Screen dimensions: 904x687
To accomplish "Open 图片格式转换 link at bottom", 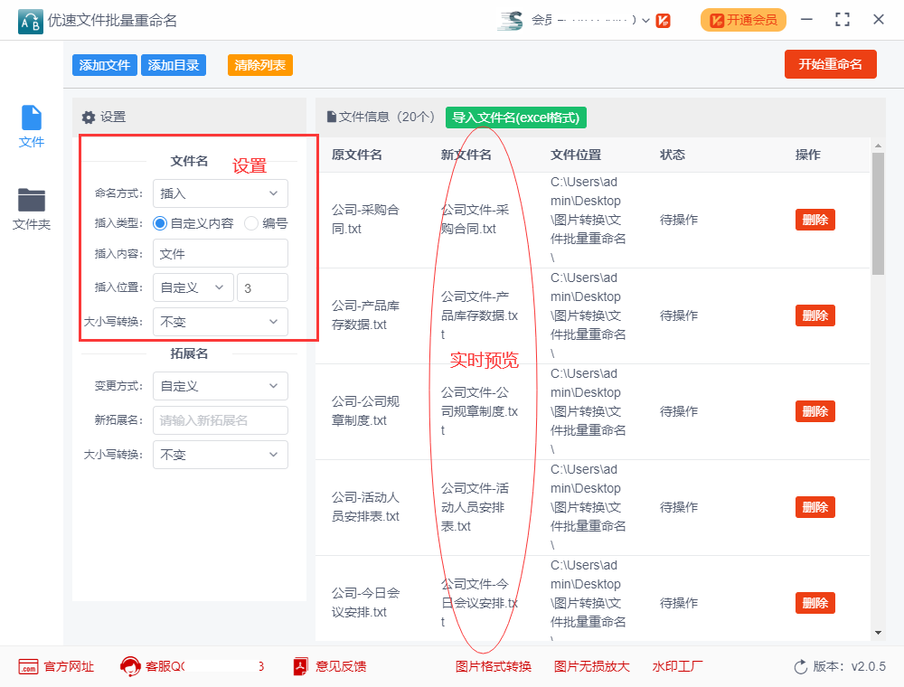I will 494,666.
